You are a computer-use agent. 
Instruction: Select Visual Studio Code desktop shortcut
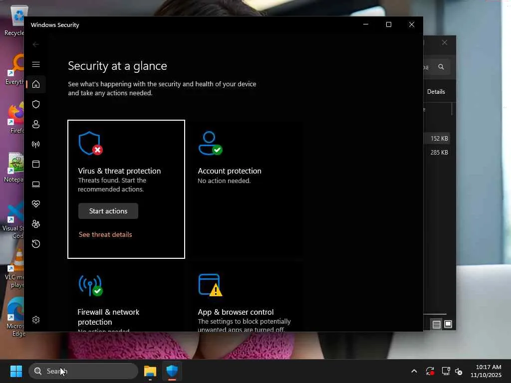click(13, 220)
